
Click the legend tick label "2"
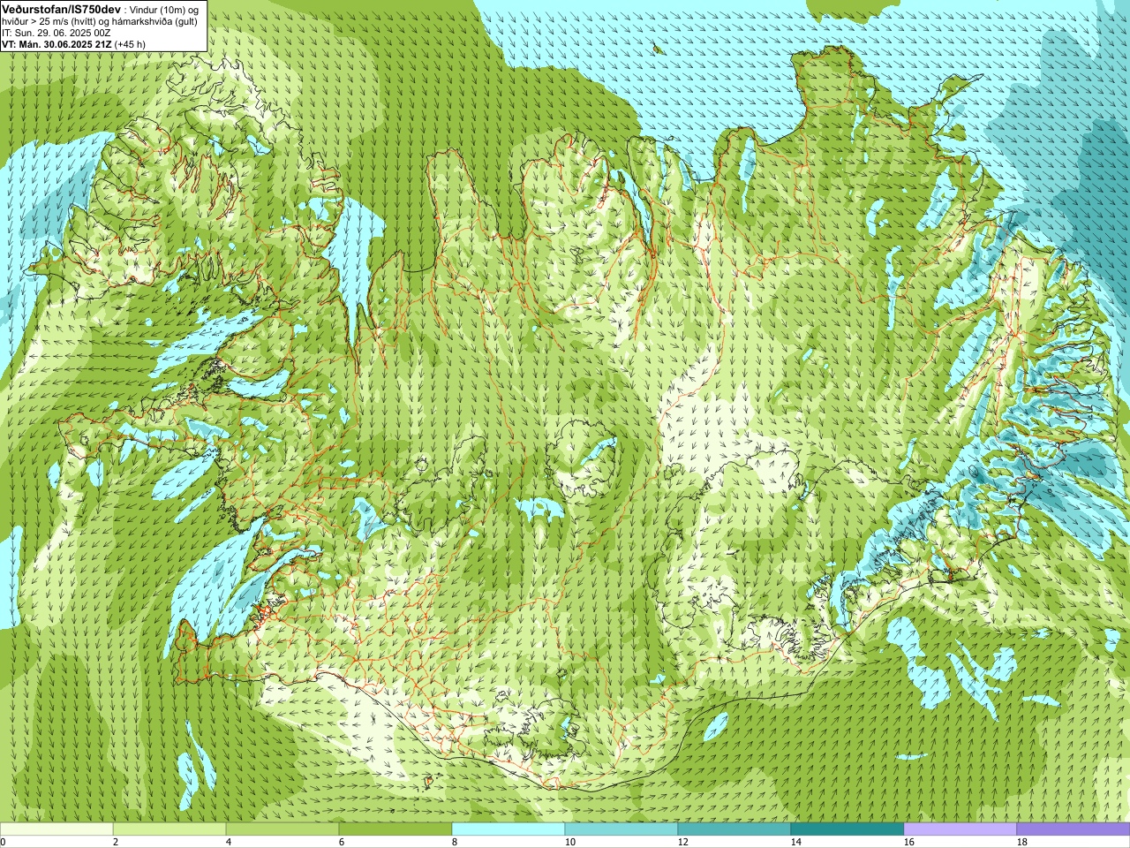(x=116, y=843)
